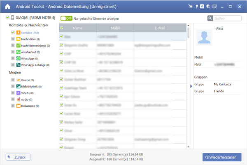Select Kontakte (180) in the sidebar
This screenshot has width=247, height=165.
point(30,33)
